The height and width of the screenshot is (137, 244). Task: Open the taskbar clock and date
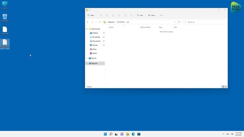238,134
